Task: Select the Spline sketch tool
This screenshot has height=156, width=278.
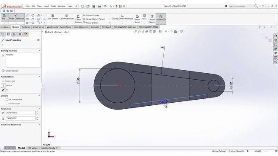Action: pos(39,16)
